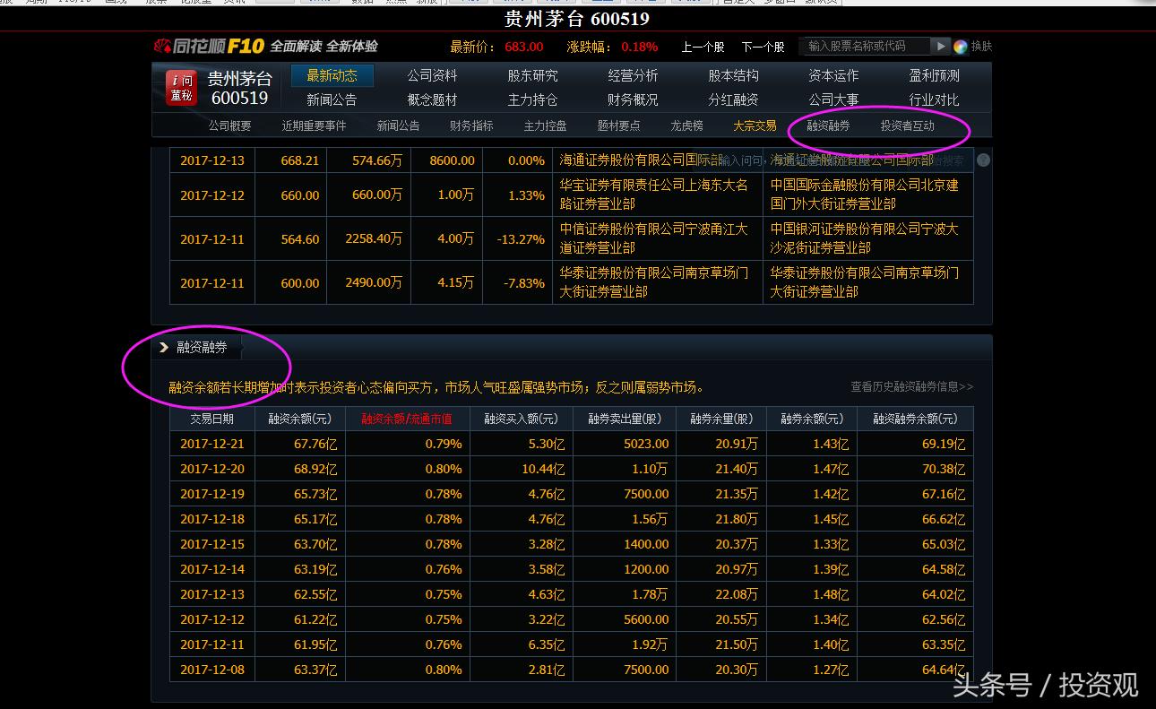Select the 大宗交易 sub-tab
Screen dimensions: 1156x709
pos(755,125)
